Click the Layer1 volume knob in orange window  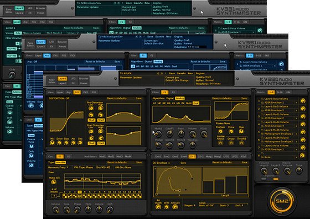coord(263,171)
